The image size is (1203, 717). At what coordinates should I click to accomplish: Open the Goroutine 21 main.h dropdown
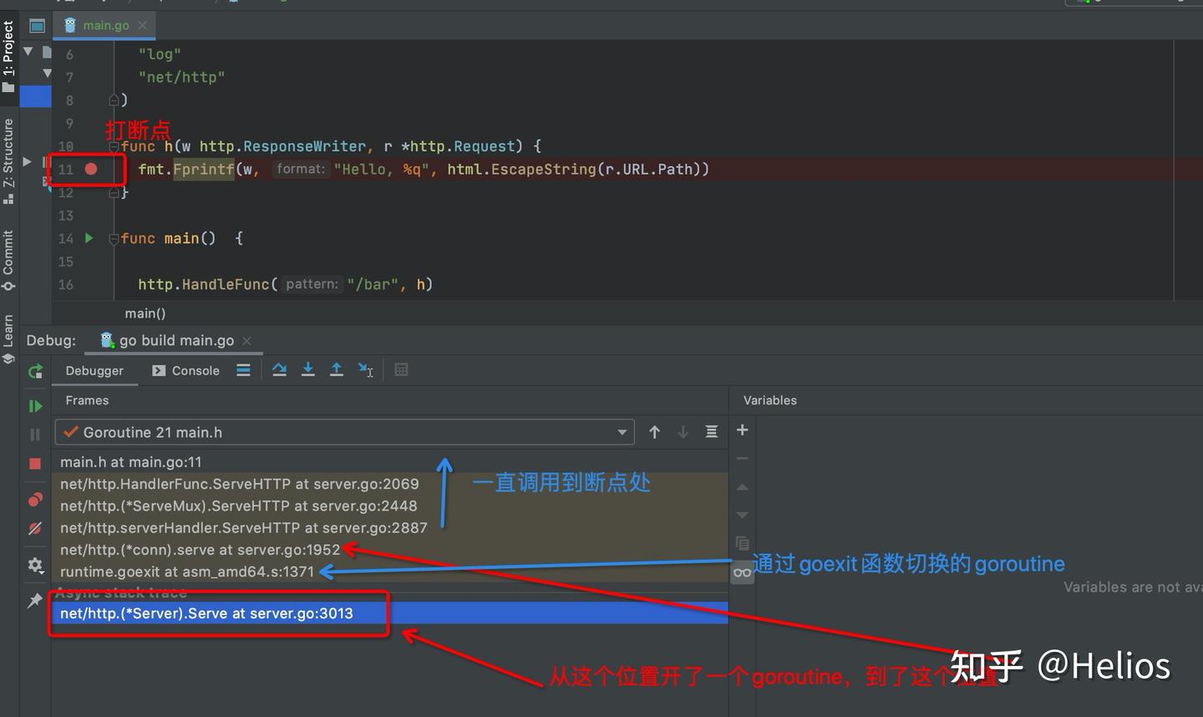pos(622,432)
